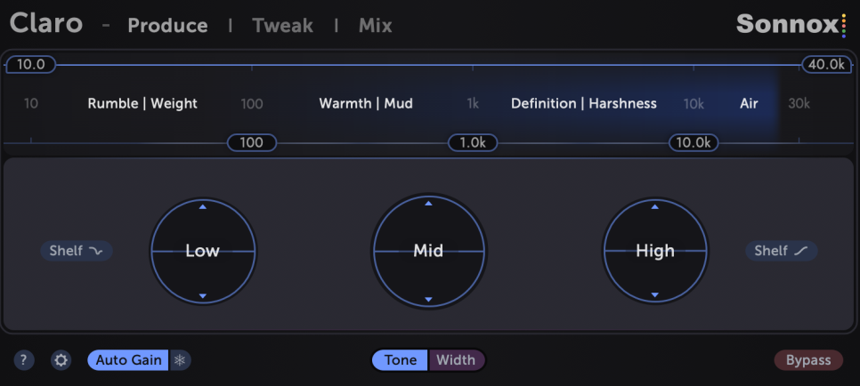Click the up arrow on Low dial
The width and height of the screenshot is (860, 386).
(x=202, y=206)
